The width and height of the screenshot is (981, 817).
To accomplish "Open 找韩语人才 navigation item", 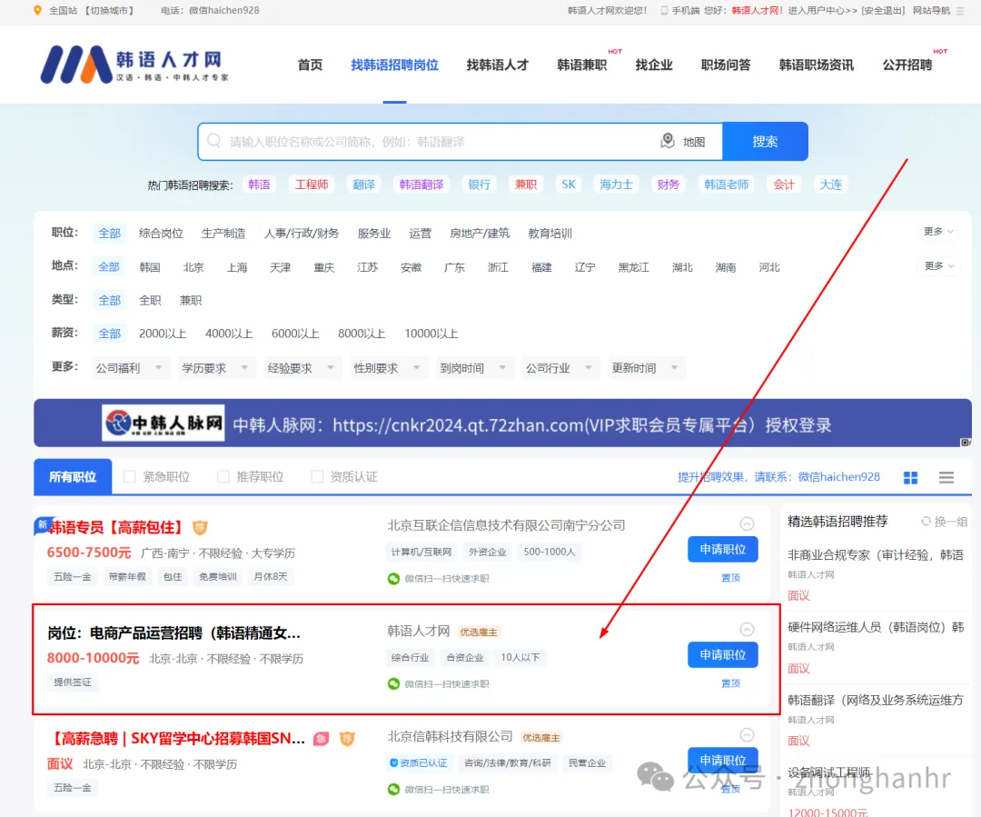I will click(498, 65).
